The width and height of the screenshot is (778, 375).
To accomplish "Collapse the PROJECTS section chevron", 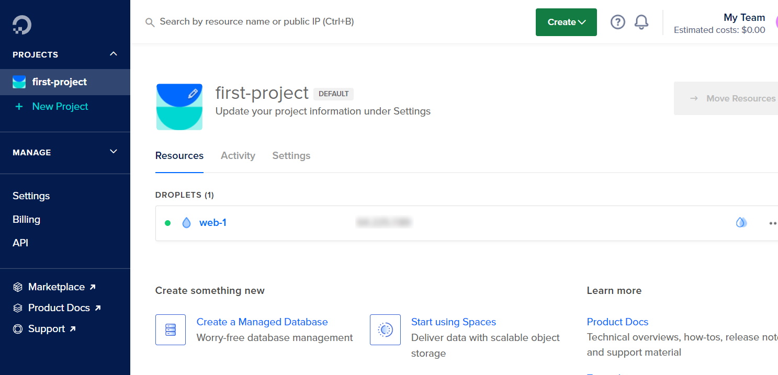I will pos(114,54).
